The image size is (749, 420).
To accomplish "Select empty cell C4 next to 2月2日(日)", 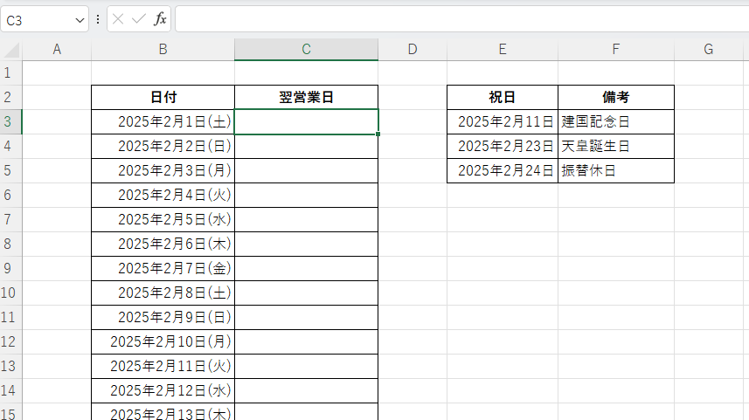I will pyautogui.click(x=306, y=146).
